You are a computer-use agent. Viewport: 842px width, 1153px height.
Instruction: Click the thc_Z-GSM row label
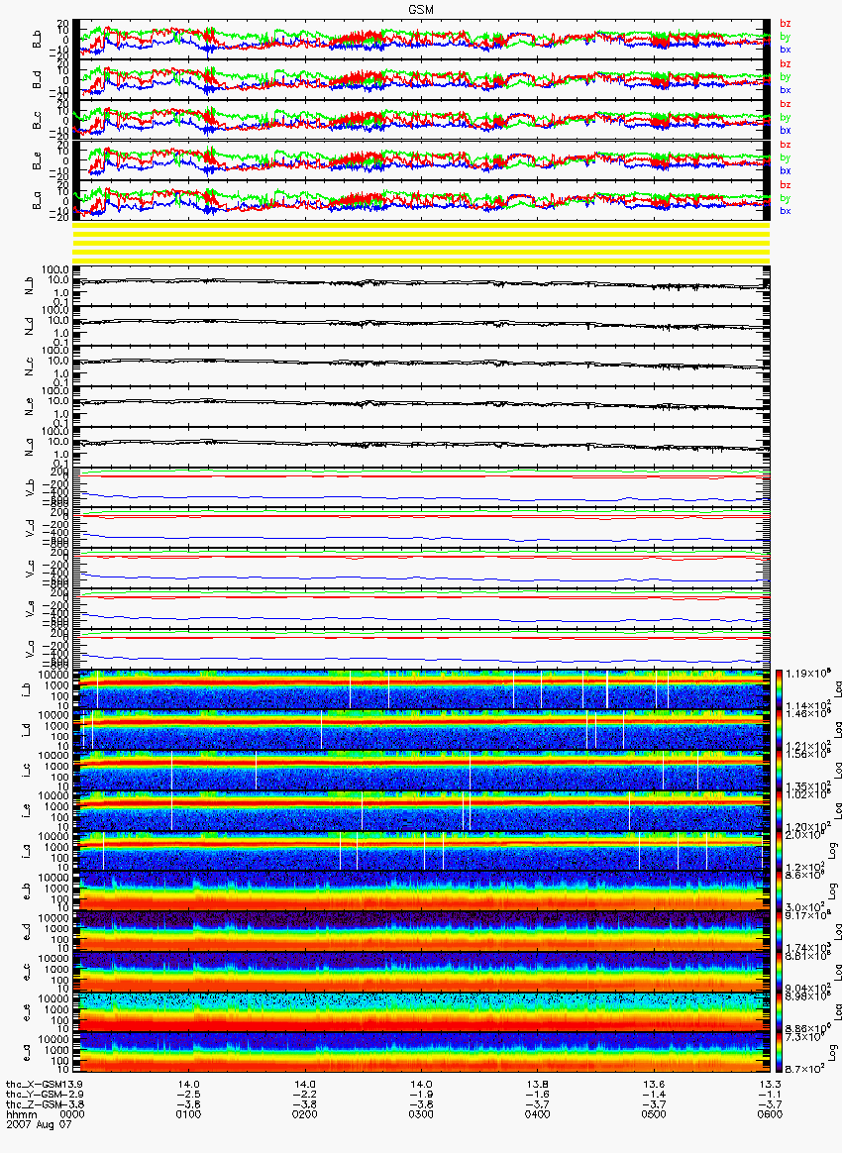click(35, 1105)
